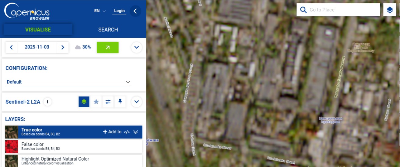Select the False color layer thumbnail
This screenshot has height=167, width=400.
tap(12, 147)
